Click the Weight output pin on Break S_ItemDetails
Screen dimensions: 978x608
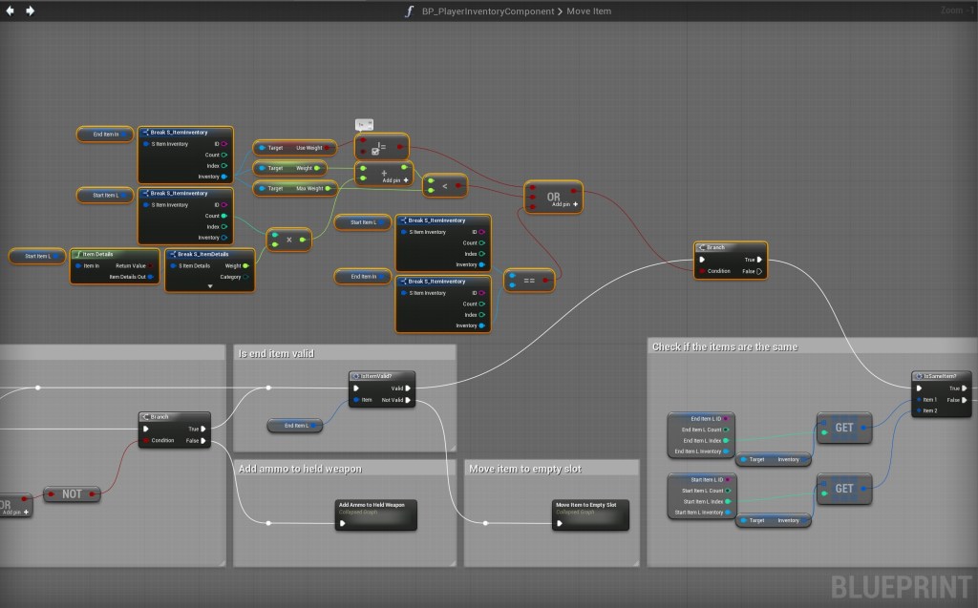(x=245, y=265)
